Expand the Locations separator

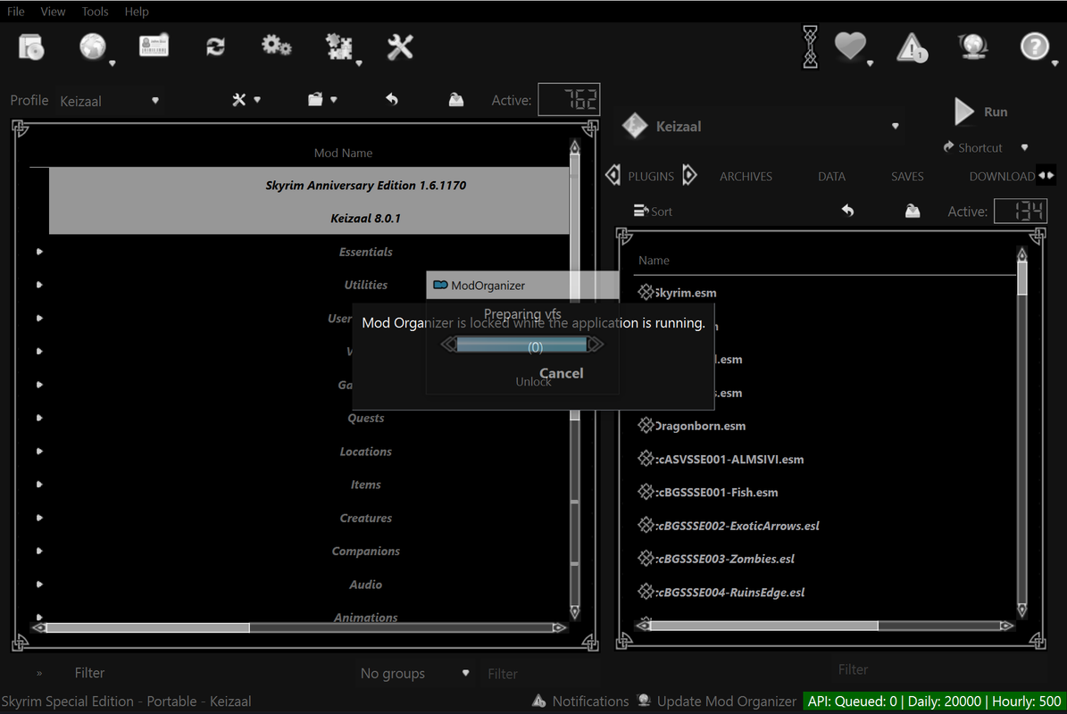[39, 451]
